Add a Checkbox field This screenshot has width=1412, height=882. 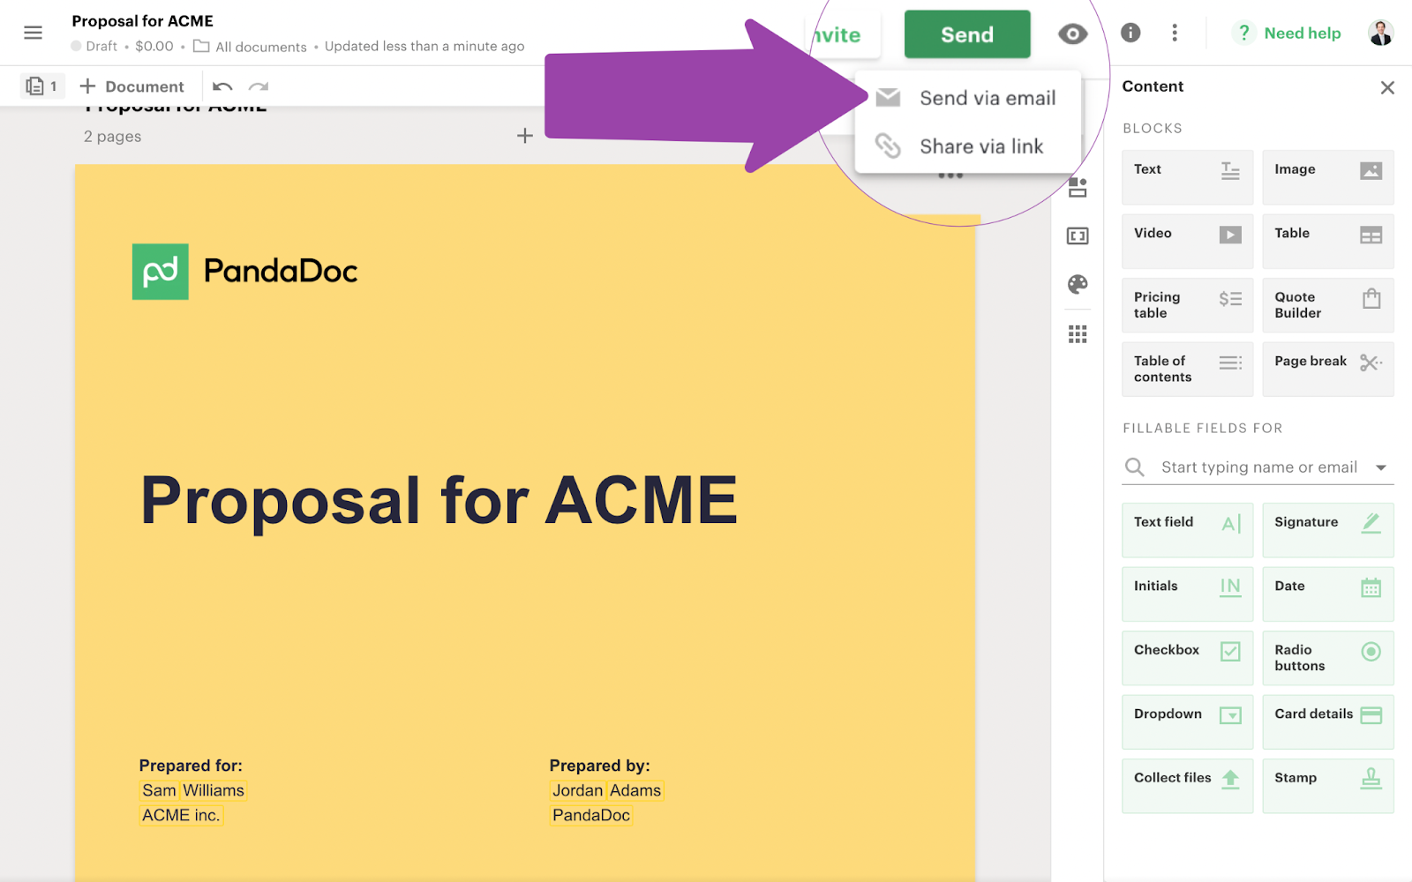click(x=1188, y=658)
